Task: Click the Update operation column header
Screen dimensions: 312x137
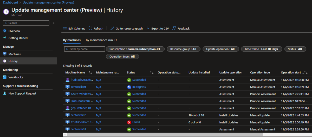Action: (x=231, y=73)
